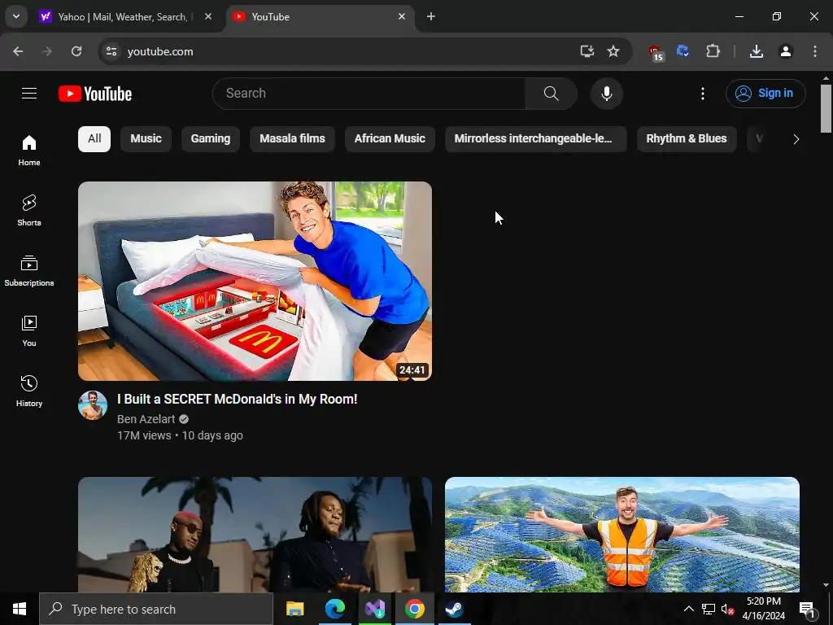View site information icon in address bar
Viewport: 833px width, 625px height.
point(111,51)
